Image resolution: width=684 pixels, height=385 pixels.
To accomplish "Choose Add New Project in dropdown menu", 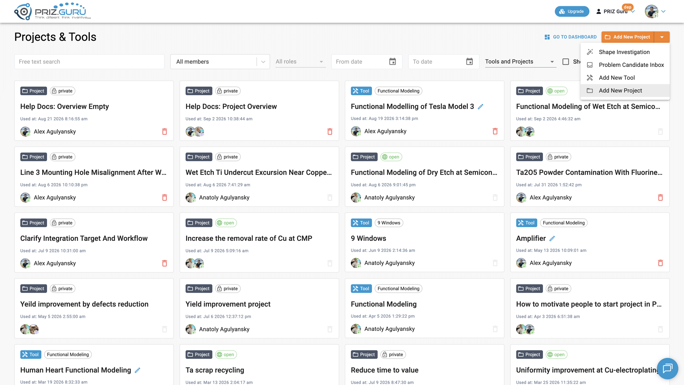I will point(625,91).
